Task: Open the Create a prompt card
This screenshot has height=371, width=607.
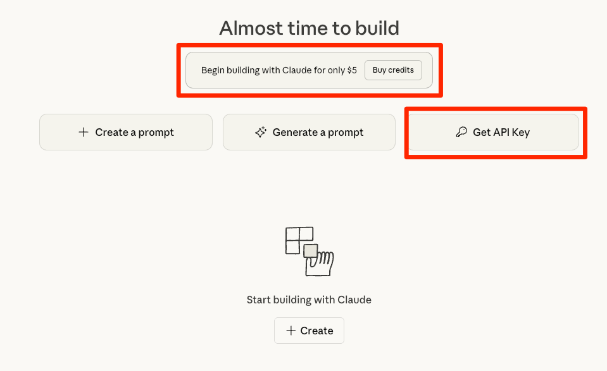Action: pyautogui.click(x=125, y=132)
